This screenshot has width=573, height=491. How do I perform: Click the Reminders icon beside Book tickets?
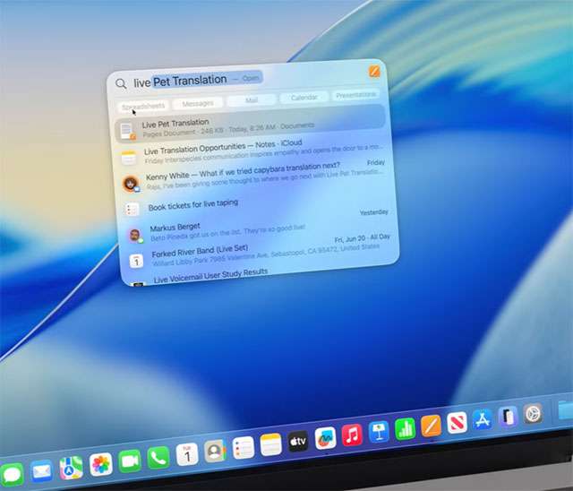tap(132, 210)
